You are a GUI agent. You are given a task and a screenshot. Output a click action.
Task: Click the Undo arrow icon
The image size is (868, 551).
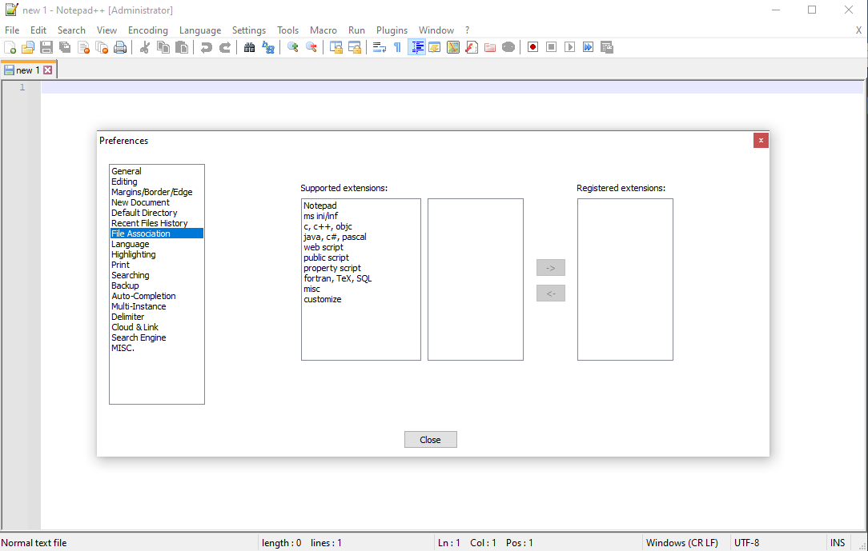pos(207,48)
